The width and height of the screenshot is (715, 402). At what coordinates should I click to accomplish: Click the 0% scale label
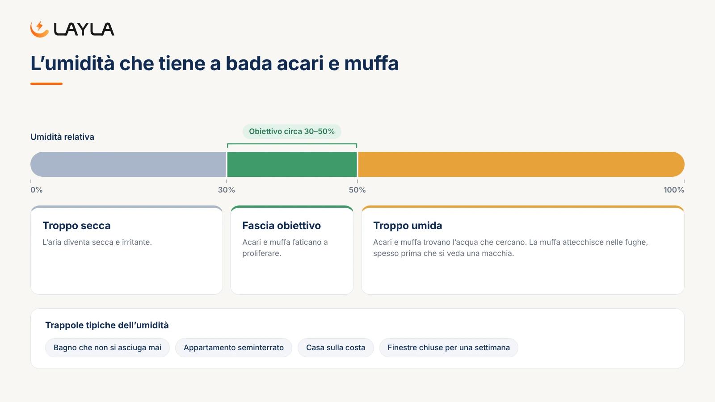pos(37,190)
